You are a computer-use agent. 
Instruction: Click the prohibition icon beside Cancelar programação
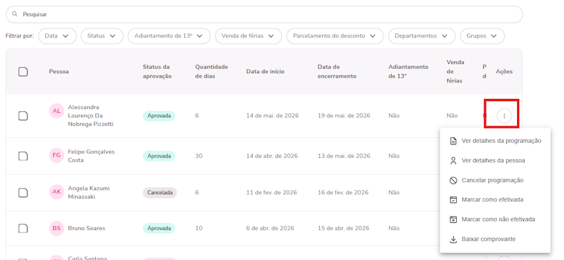click(453, 180)
